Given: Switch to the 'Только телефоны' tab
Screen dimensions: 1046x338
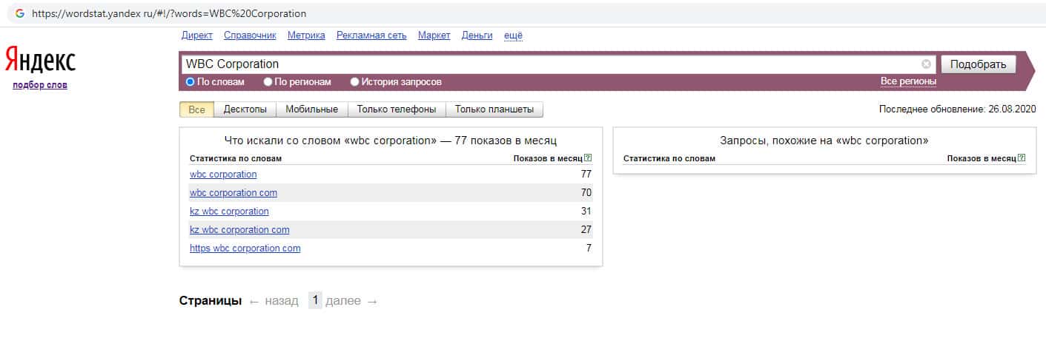Looking at the screenshot, I should 397,109.
